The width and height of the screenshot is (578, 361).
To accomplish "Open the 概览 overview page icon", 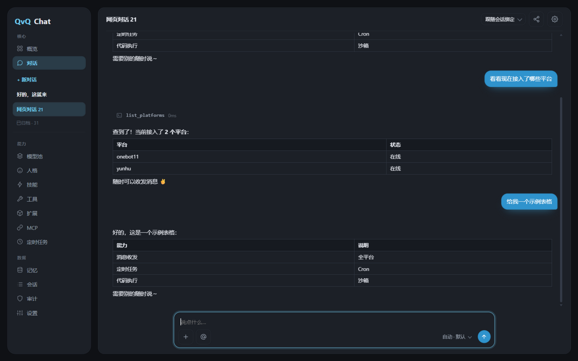I will 20,49.
